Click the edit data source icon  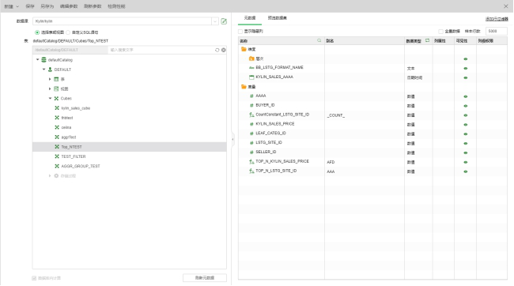tap(224, 21)
